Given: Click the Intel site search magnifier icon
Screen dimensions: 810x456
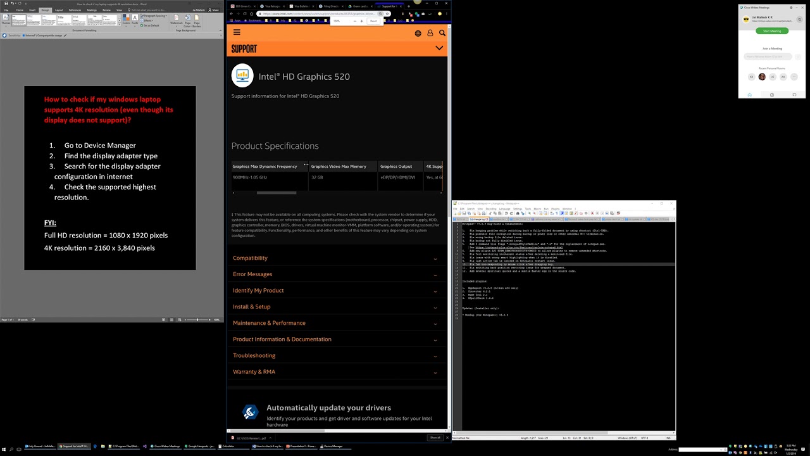Looking at the screenshot, I should pos(442,33).
